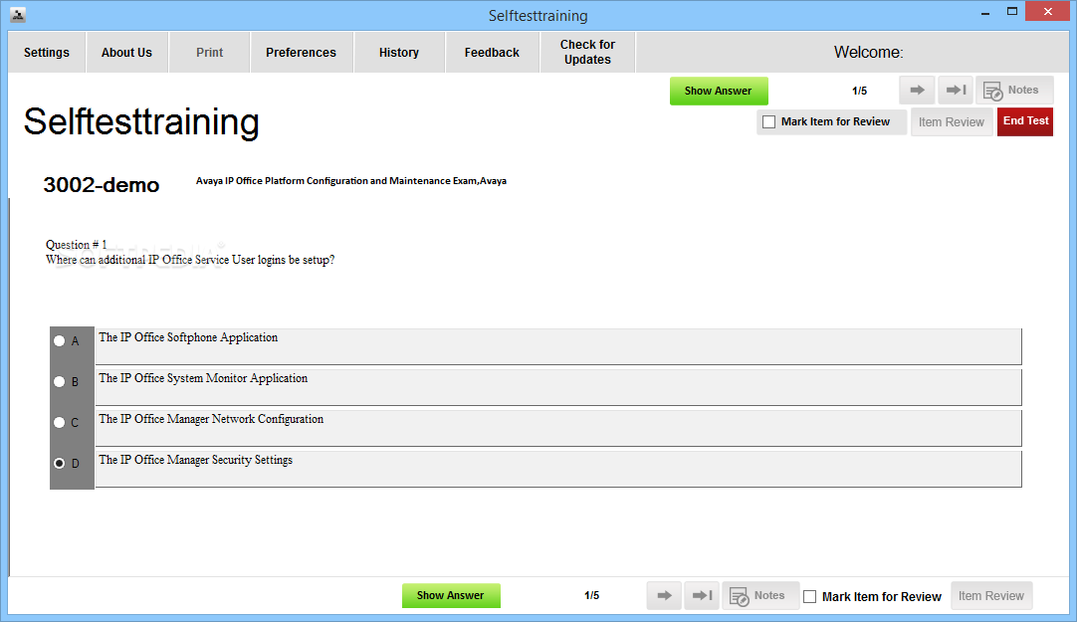Maximize the Selftesttraining window
This screenshot has width=1077, height=622.
click(1011, 12)
